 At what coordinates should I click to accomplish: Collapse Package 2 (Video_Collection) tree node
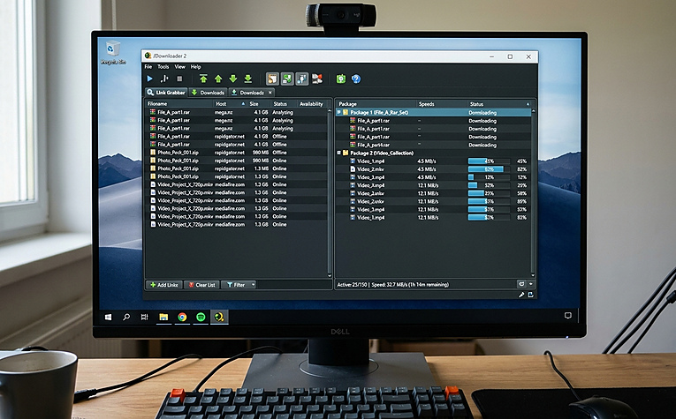(338, 153)
